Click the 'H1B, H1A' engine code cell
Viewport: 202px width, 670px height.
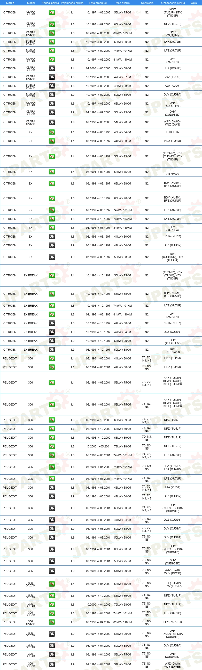(173, 132)
